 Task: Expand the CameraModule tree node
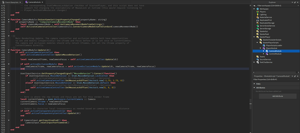click(264, 51)
